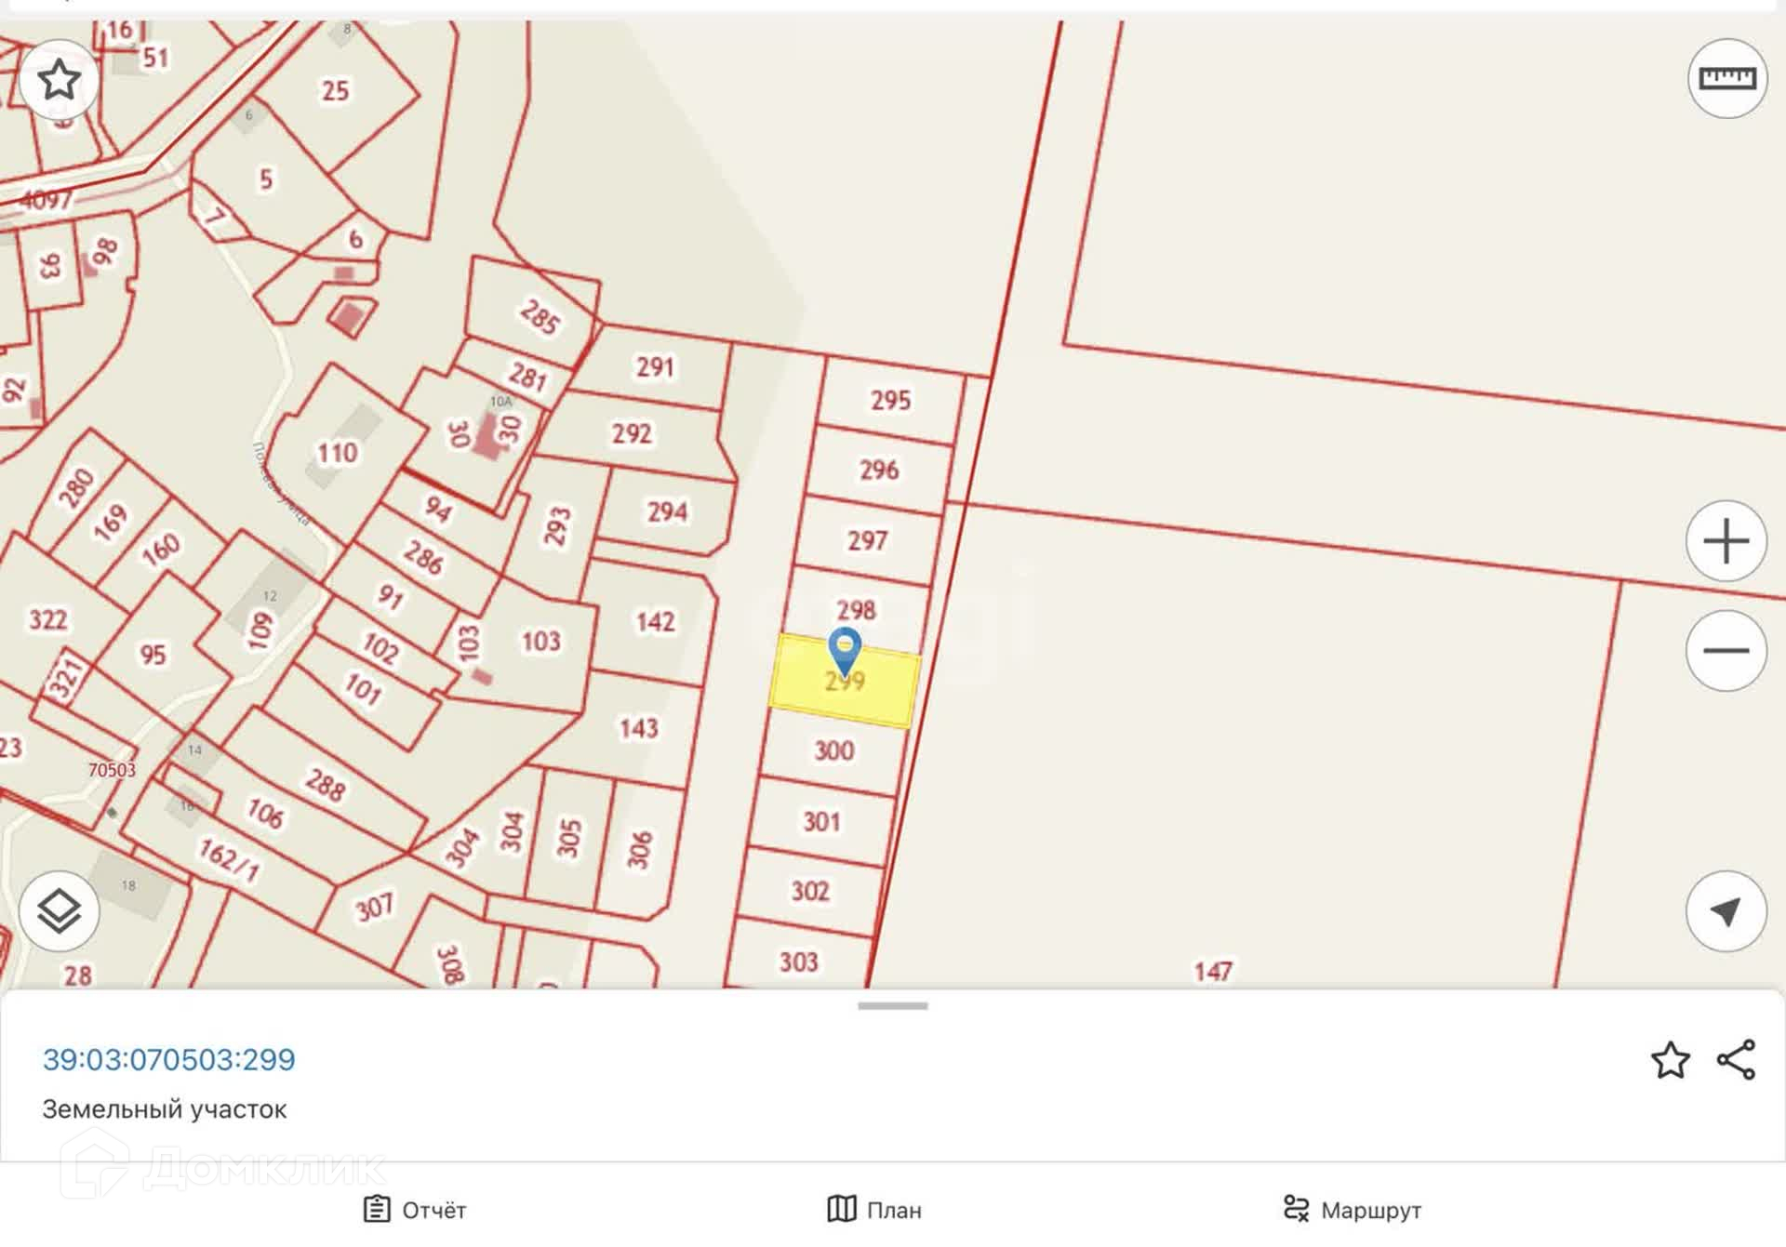Expand the bottom sheet drag handle
The width and height of the screenshot is (1786, 1247).
click(892, 1006)
